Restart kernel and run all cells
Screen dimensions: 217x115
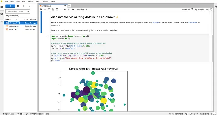tap(73, 9)
